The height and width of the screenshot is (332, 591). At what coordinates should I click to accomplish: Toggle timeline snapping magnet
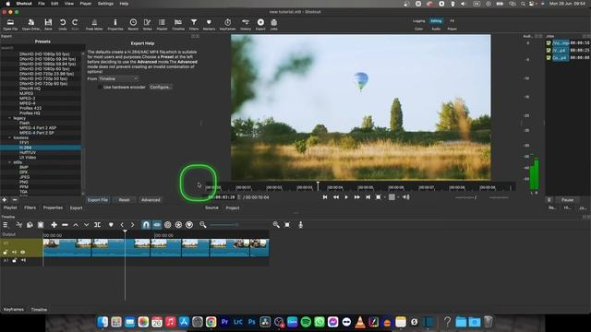[x=146, y=225]
